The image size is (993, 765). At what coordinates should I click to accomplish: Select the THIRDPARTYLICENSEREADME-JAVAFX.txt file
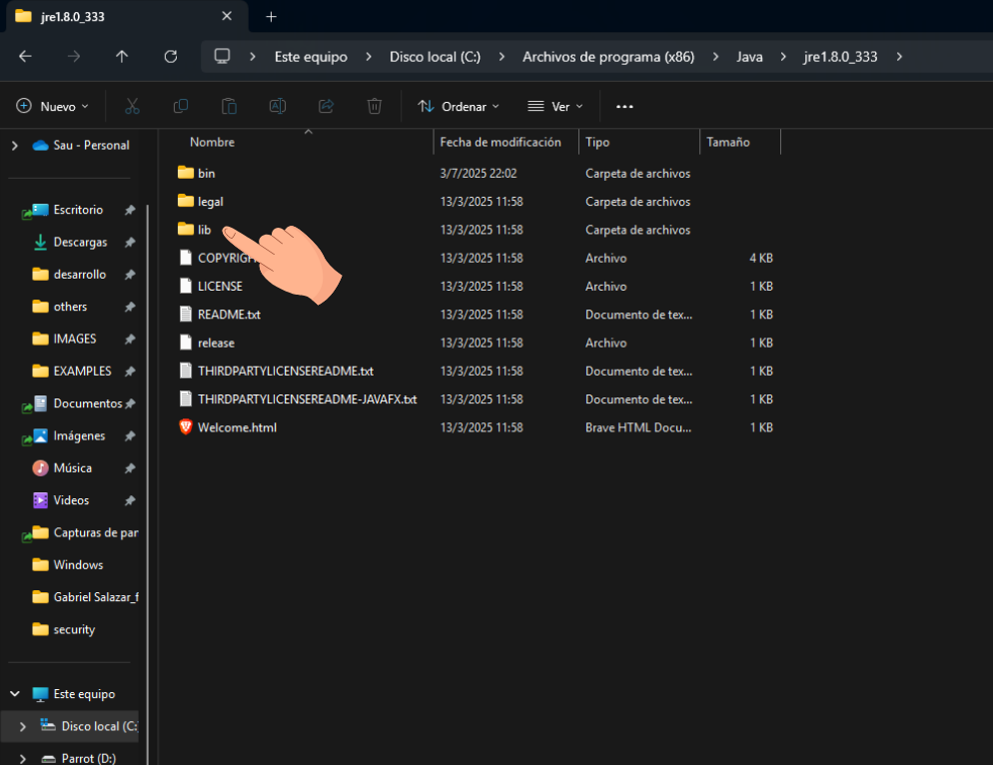(307, 399)
